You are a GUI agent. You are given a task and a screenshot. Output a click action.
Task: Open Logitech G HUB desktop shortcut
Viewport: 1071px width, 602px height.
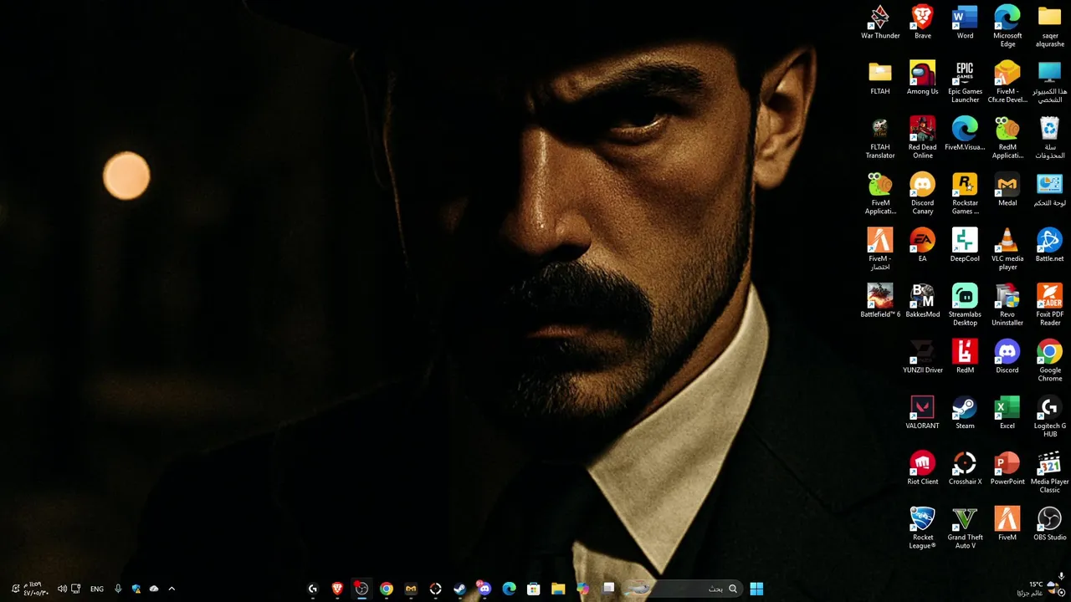point(1050,416)
